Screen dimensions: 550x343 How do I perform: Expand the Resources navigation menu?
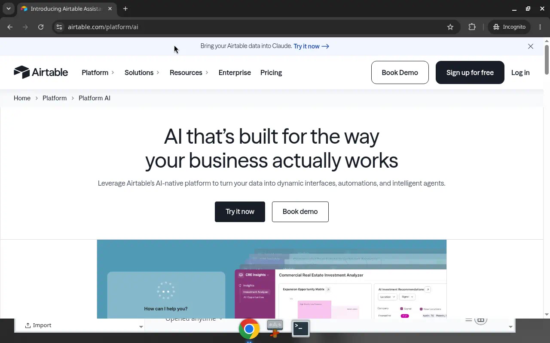click(189, 72)
